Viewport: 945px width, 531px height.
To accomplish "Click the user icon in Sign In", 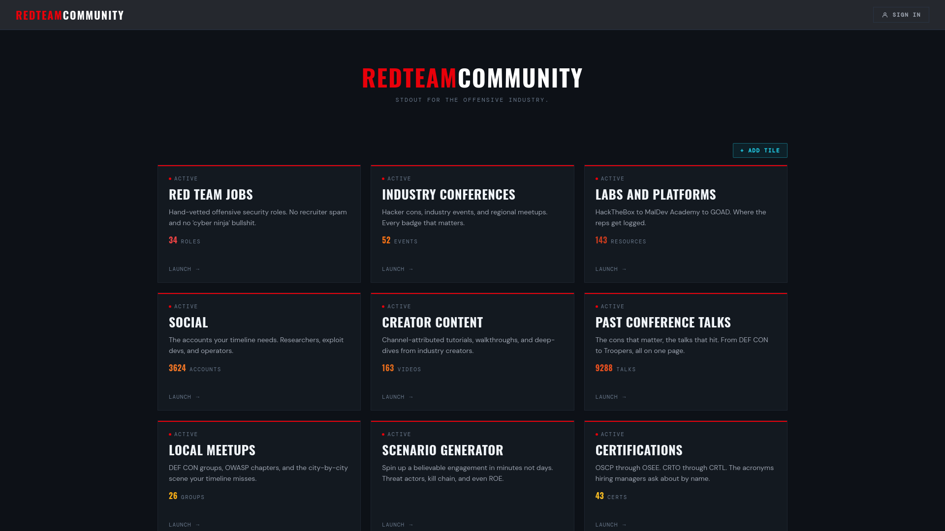I will [885, 15].
